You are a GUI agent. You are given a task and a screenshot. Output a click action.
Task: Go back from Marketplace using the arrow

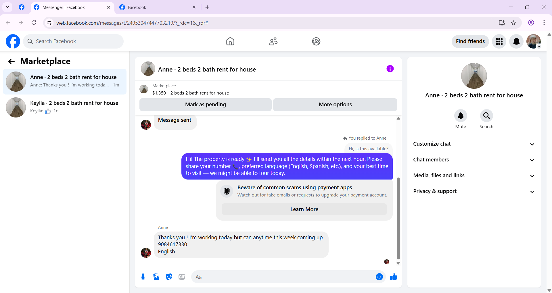pyautogui.click(x=11, y=61)
